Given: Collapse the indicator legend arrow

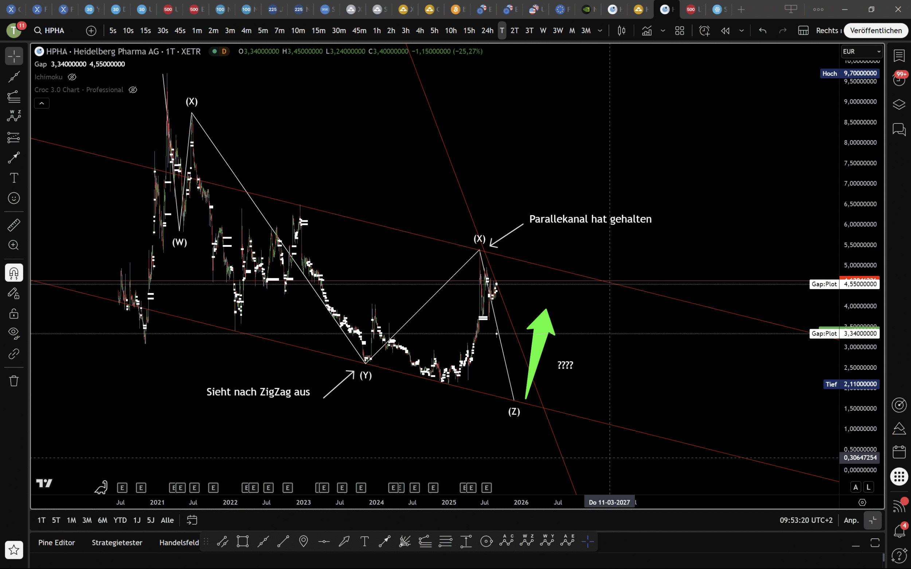Looking at the screenshot, I should tap(42, 103).
